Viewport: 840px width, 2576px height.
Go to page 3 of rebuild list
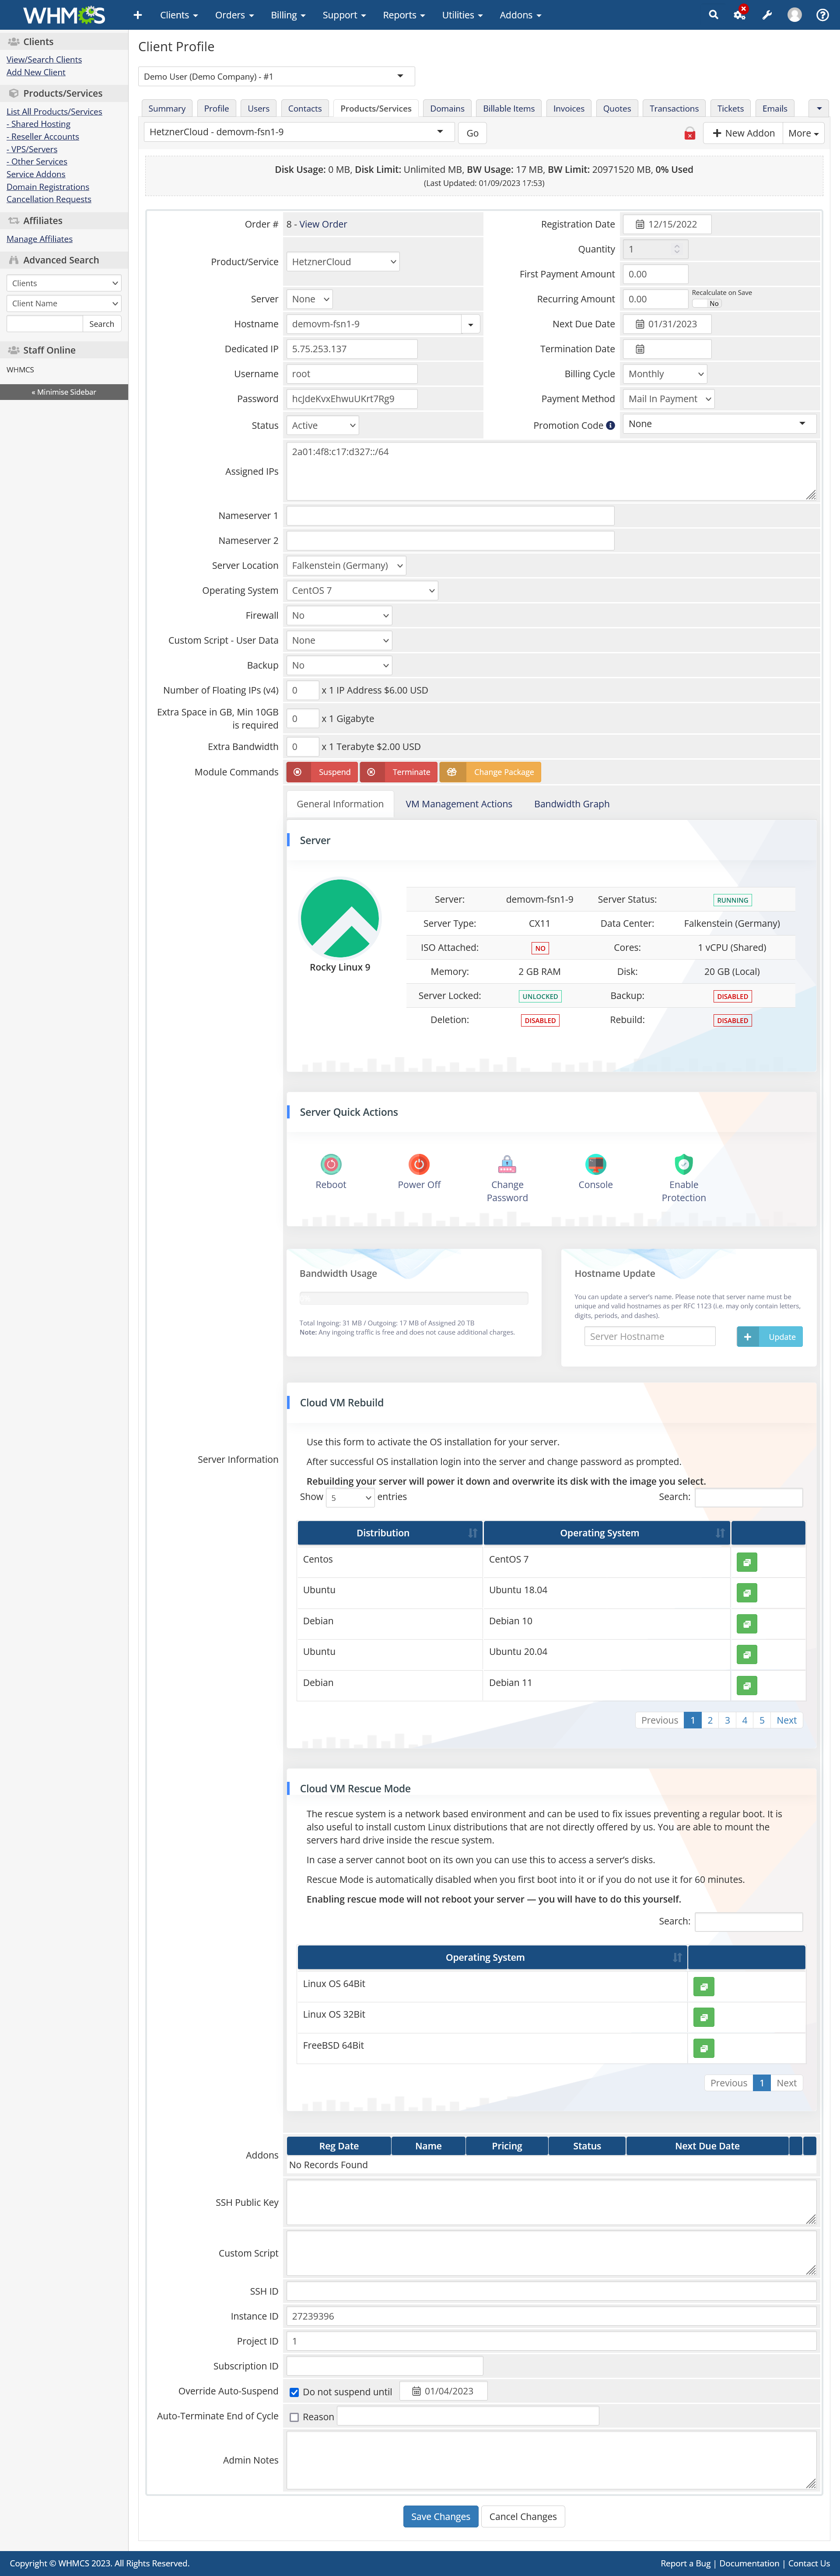tap(727, 1721)
